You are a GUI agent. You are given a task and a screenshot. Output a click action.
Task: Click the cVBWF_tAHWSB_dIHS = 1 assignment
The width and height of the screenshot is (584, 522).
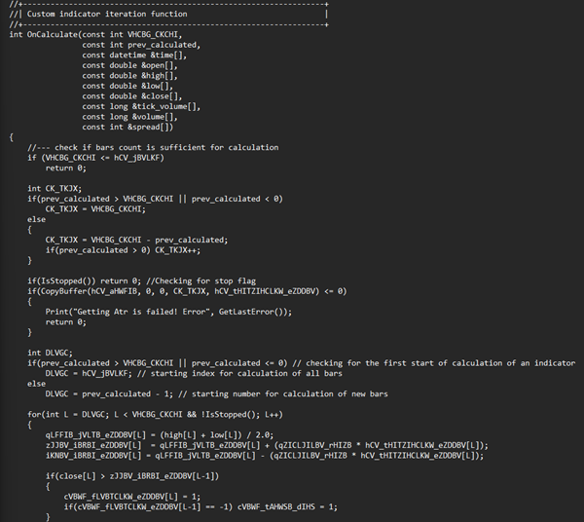[287, 507]
